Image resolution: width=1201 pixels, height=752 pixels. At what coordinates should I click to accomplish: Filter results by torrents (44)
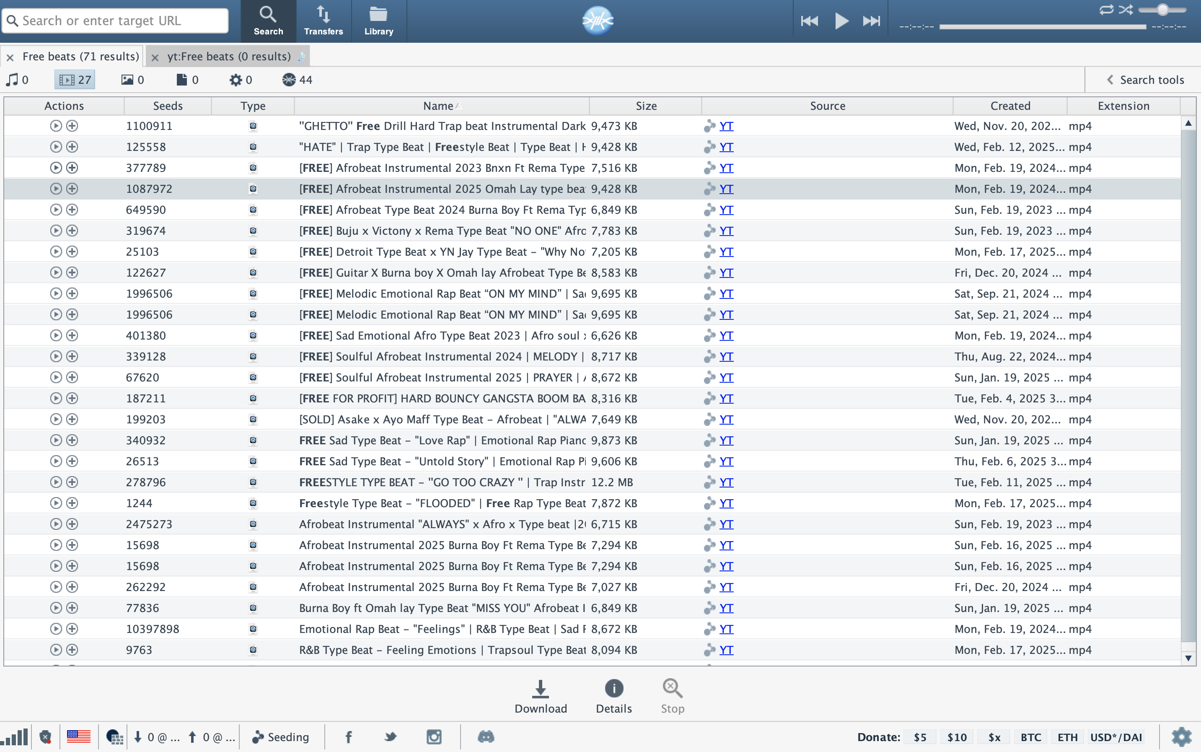(297, 80)
